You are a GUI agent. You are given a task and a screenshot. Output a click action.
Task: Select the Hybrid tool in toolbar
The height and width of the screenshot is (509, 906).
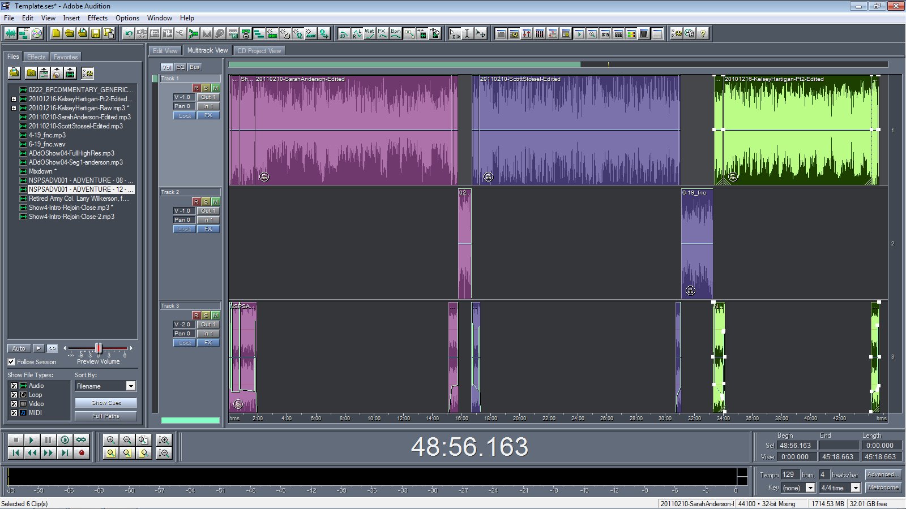(x=454, y=33)
